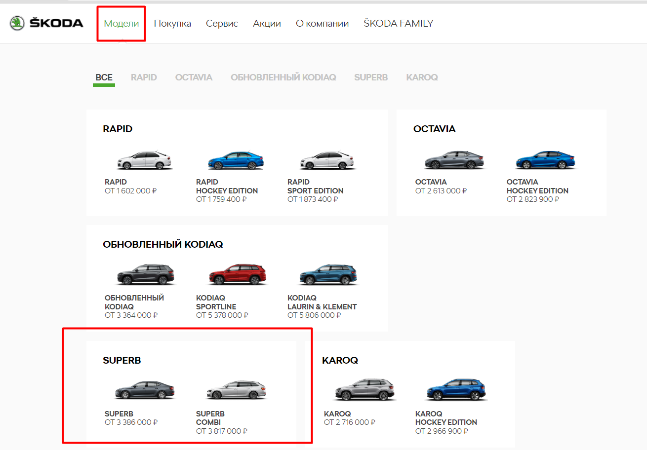Click the grey OCTAVIA car image
This screenshot has height=450, width=647.
(455, 160)
